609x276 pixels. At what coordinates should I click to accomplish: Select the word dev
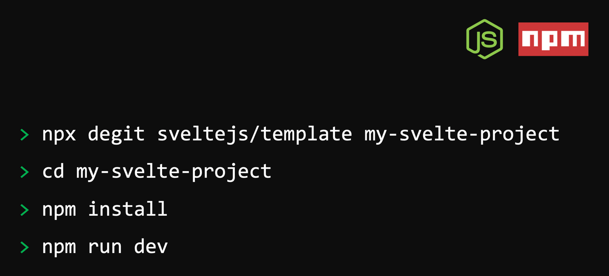click(151, 246)
